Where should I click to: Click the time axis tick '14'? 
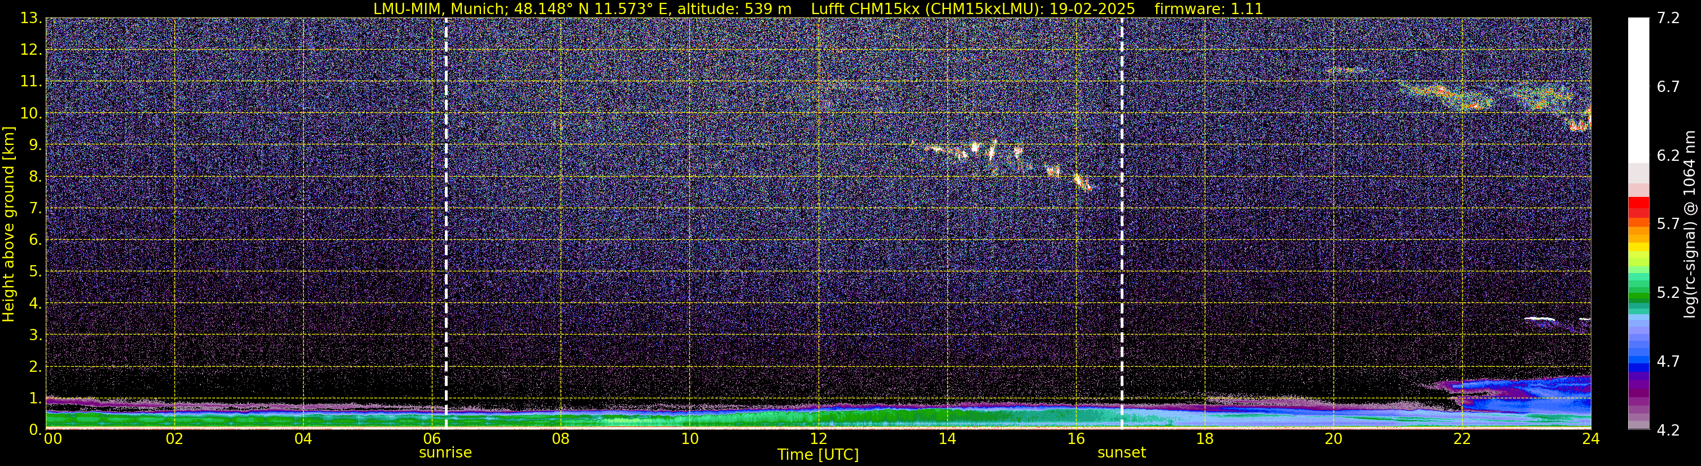[947, 439]
